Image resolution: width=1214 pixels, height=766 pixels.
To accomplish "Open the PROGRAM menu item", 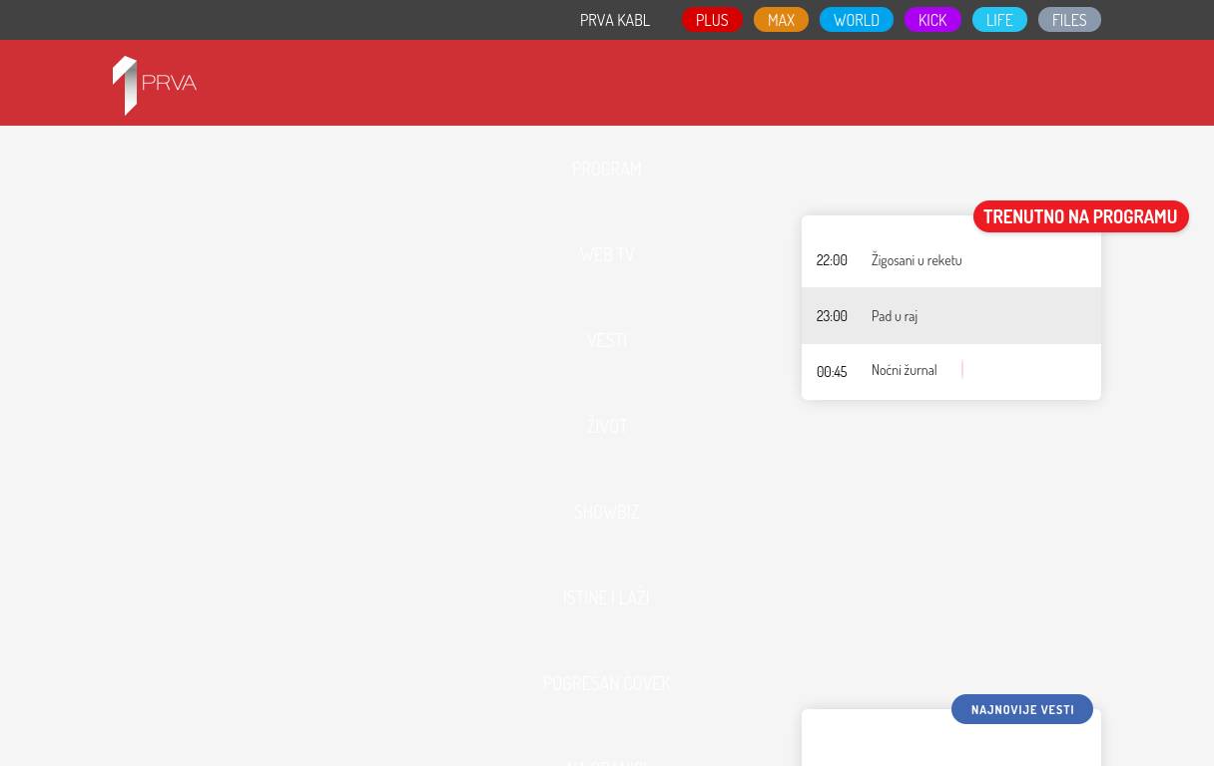I will 606,169.
